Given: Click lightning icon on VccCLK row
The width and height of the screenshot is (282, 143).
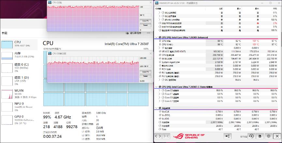Looking at the screenshot, I should point(160,112).
